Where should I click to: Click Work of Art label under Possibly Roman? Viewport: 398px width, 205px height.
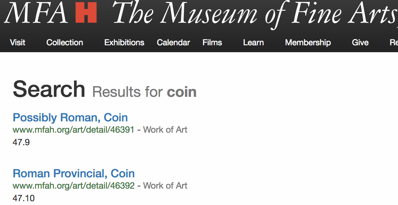[165, 130]
